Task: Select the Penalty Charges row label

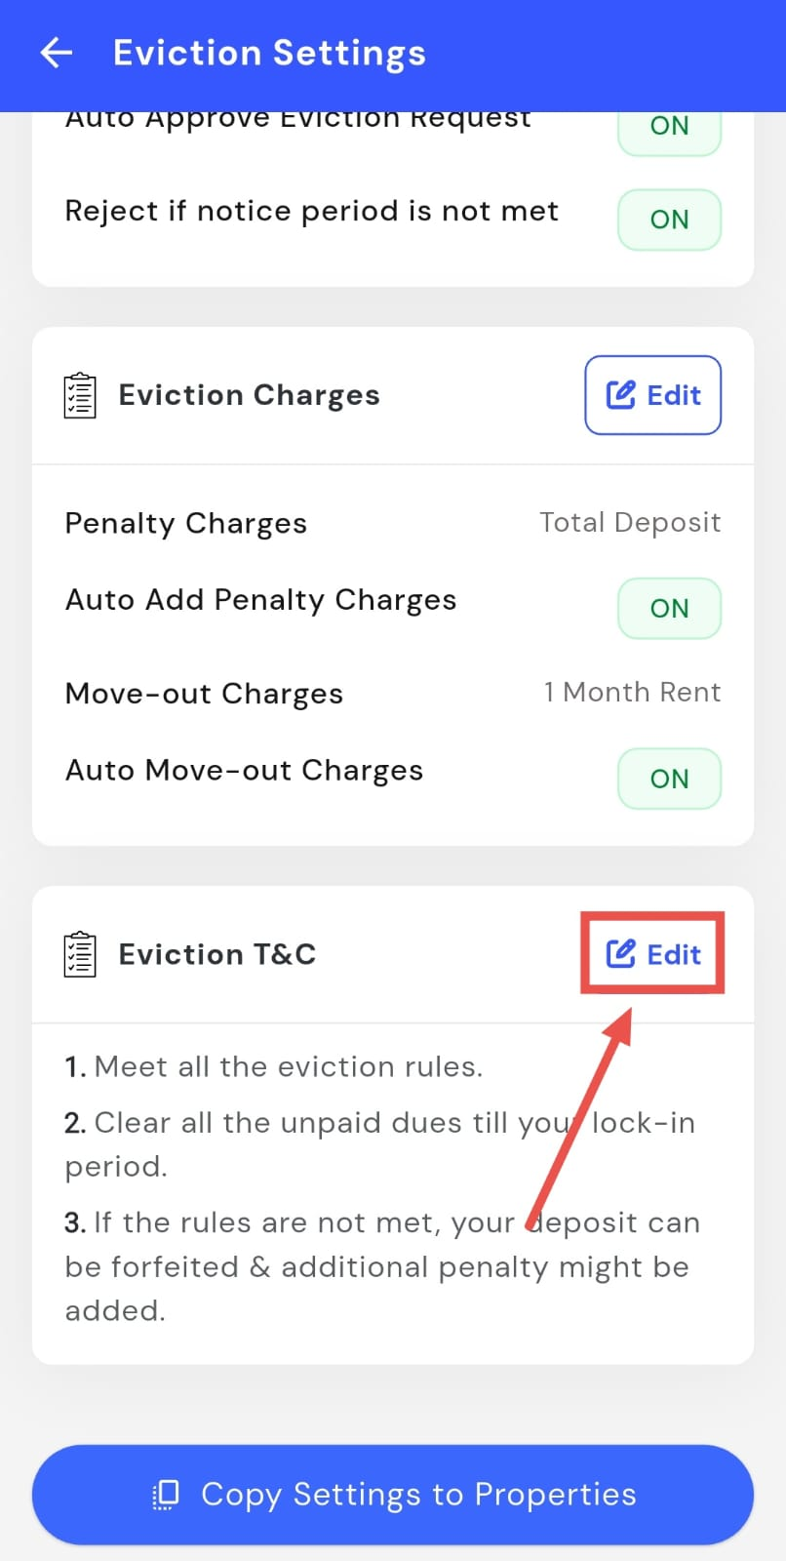Action: (186, 524)
